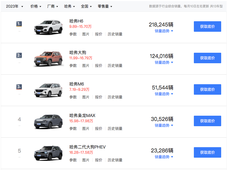
Task: Click the 2nd place rank badge
Action: click(x=19, y=55)
